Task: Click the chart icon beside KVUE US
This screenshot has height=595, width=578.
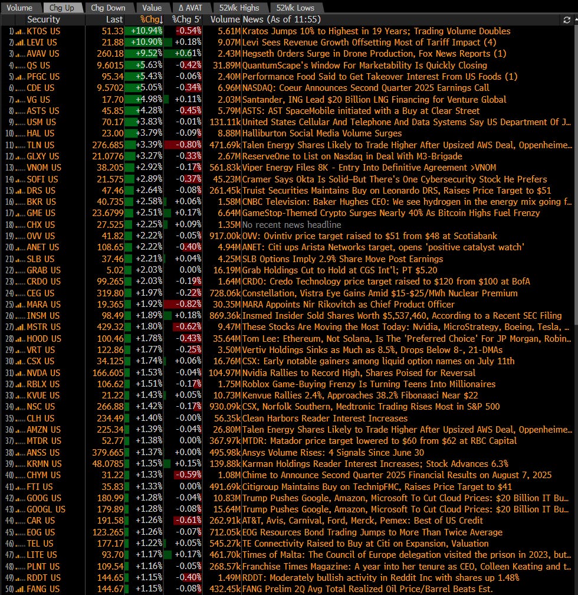Action: click(20, 396)
